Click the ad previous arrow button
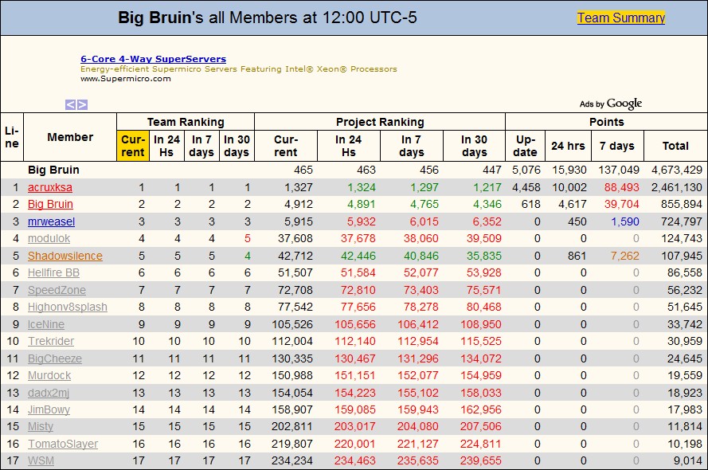 (70, 104)
